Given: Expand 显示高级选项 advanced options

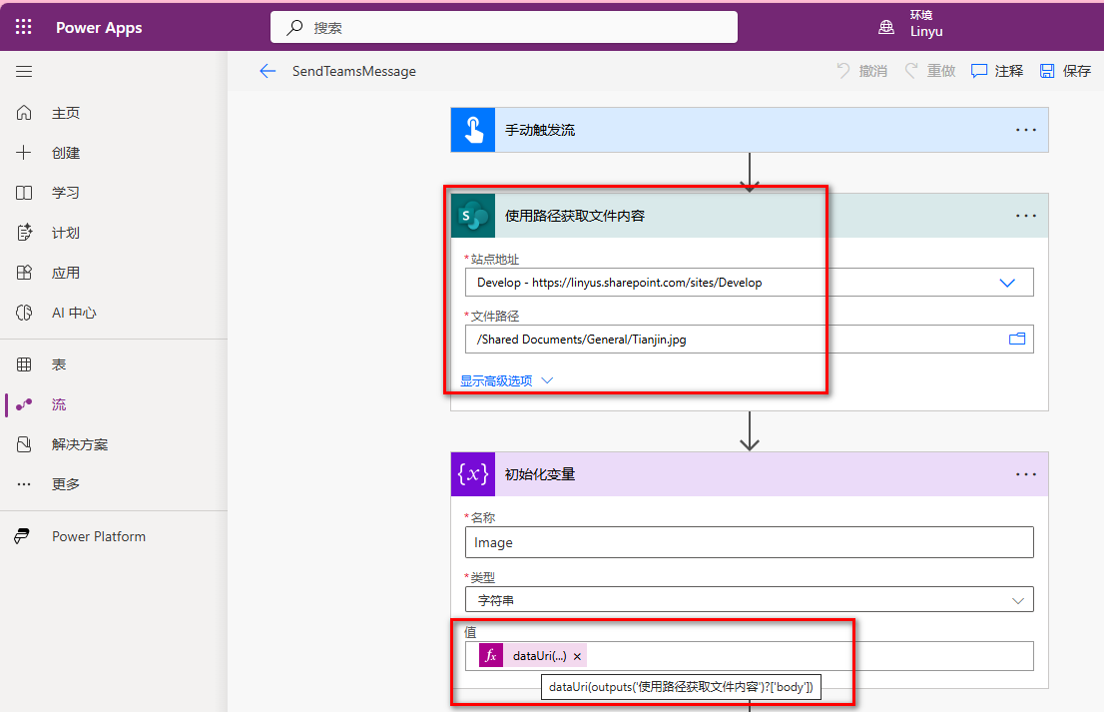Looking at the screenshot, I should pyautogui.click(x=506, y=380).
